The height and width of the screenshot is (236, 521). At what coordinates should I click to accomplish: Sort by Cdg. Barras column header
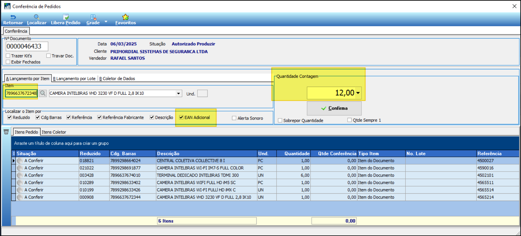133,153
